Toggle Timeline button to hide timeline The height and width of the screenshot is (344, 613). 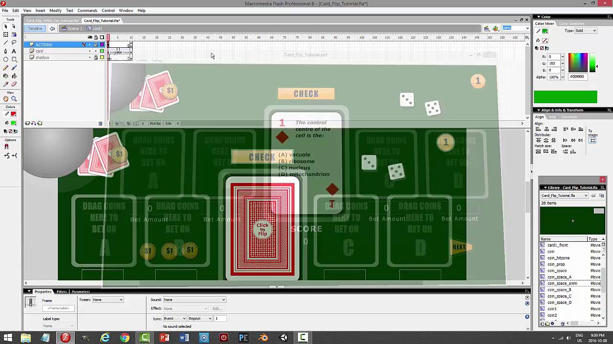click(35, 28)
